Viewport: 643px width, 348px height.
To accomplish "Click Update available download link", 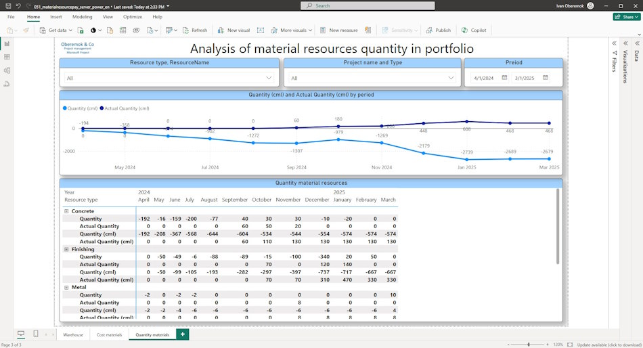I will [609, 345].
